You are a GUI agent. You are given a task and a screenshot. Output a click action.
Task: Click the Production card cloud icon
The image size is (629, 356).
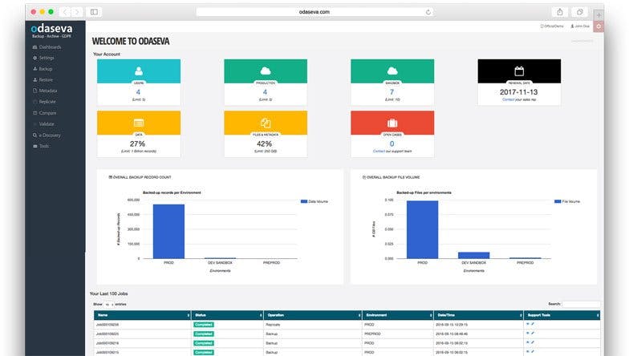click(x=266, y=71)
